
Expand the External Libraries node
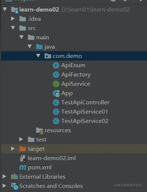pyautogui.click(x=4, y=176)
